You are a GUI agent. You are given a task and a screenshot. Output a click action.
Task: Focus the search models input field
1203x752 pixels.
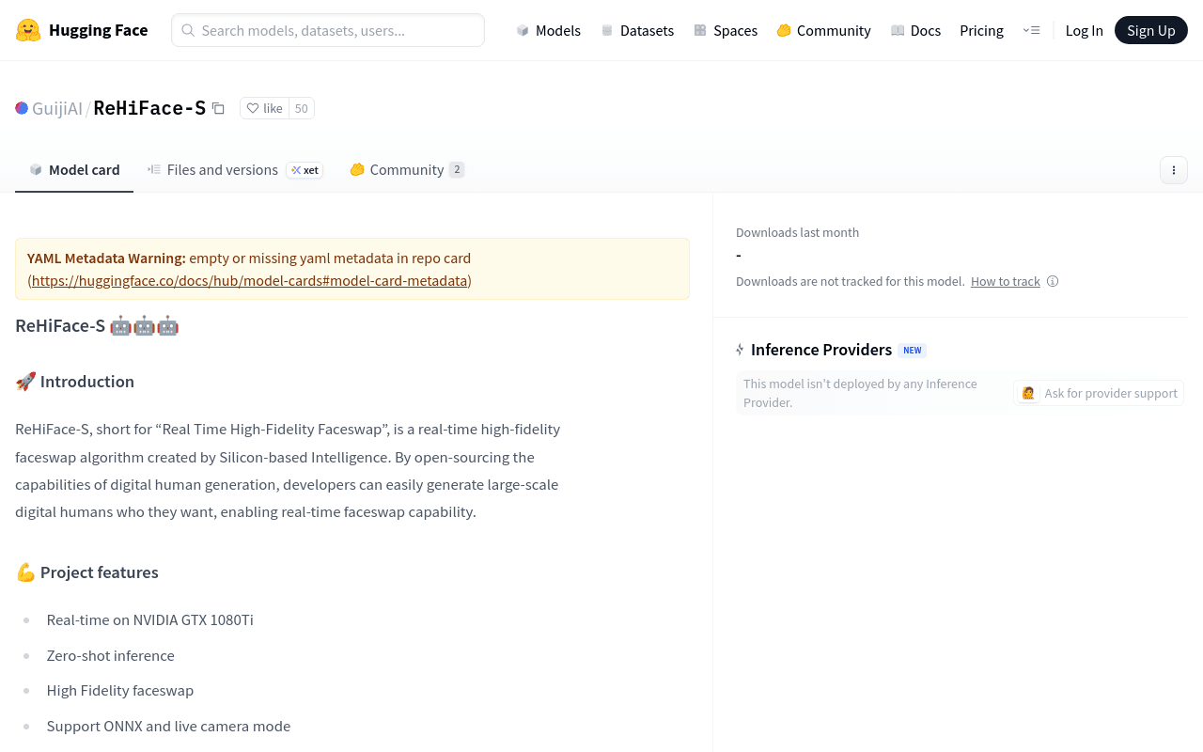point(328,30)
